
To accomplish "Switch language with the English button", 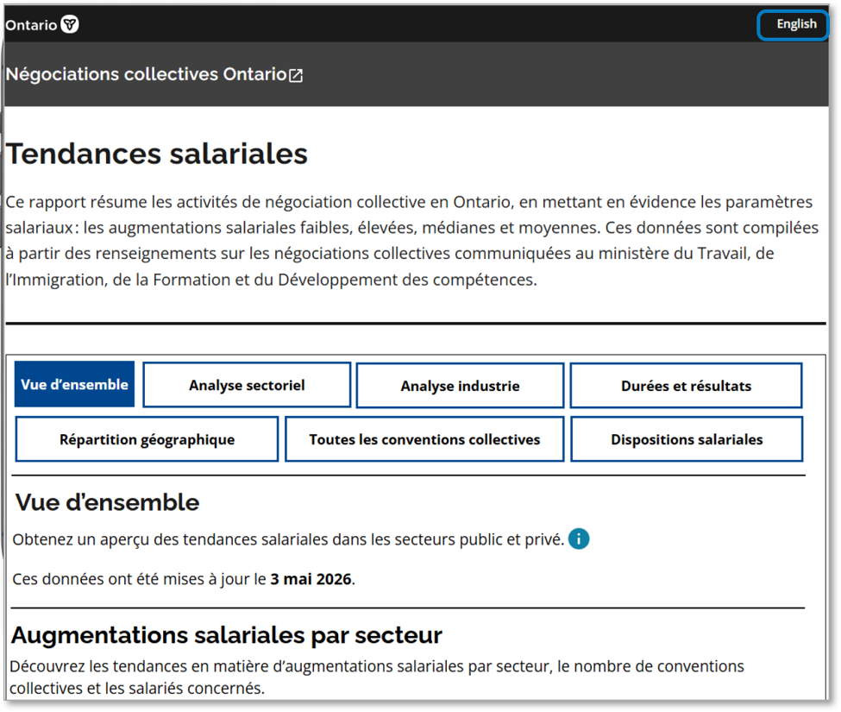I will [x=794, y=25].
